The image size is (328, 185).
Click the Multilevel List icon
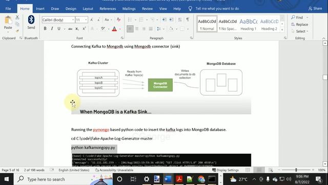(153, 20)
